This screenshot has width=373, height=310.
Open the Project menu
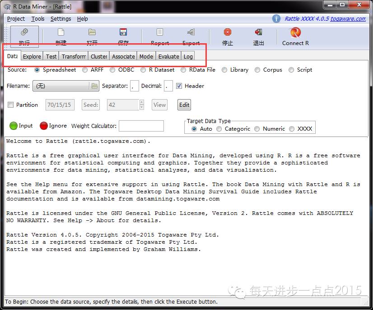[16, 19]
